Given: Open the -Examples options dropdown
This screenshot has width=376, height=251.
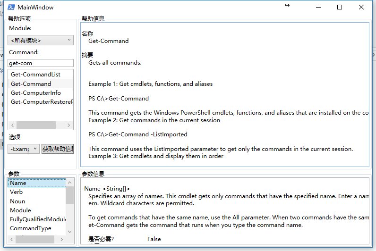Looking at the screenshot, I should point(24,149).
